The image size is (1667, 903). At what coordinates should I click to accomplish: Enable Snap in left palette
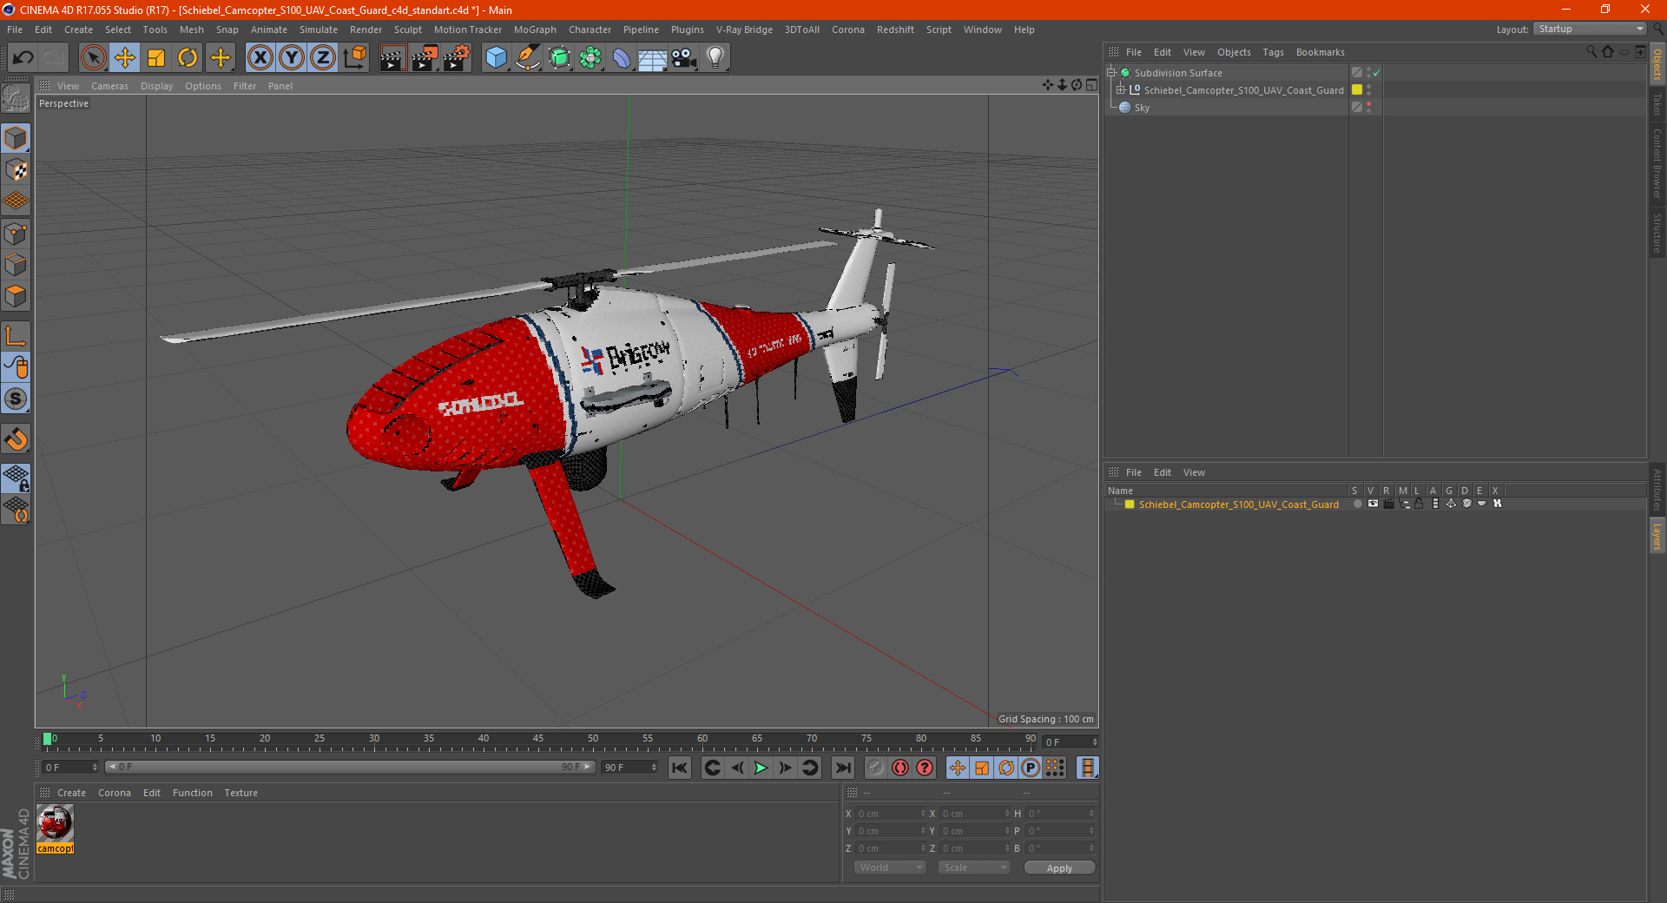[16, 439]
